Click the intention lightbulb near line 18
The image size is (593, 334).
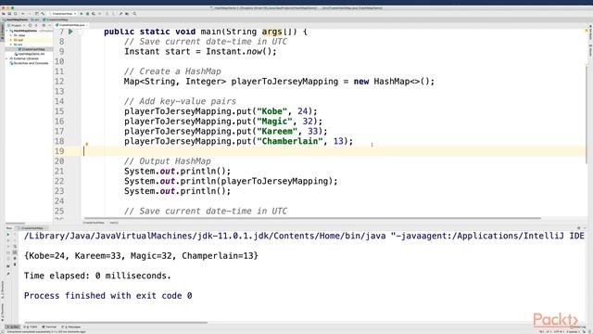pyautogui.click(x=86, y=145)
